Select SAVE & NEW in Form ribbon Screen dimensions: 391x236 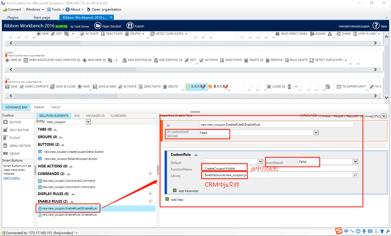pyautogui.click(x=105, y=87)
